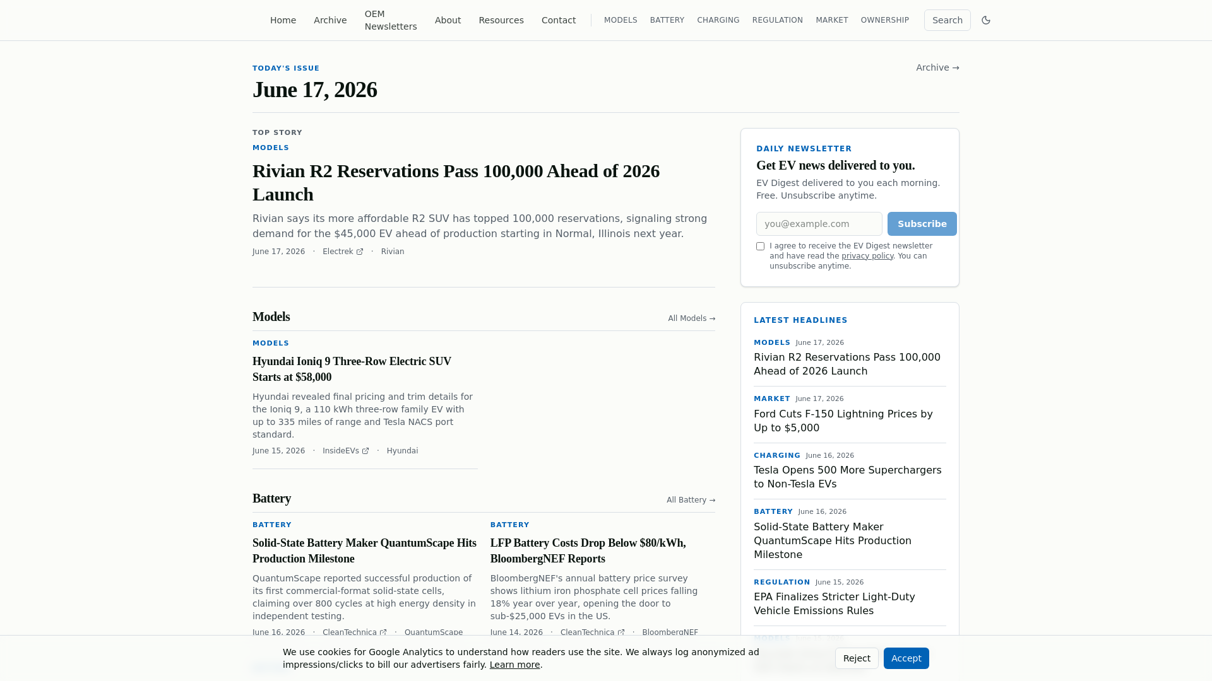Open the cookie Learn more link
The height and width of the screenshot is (681, 1212).
pos(514,665)
